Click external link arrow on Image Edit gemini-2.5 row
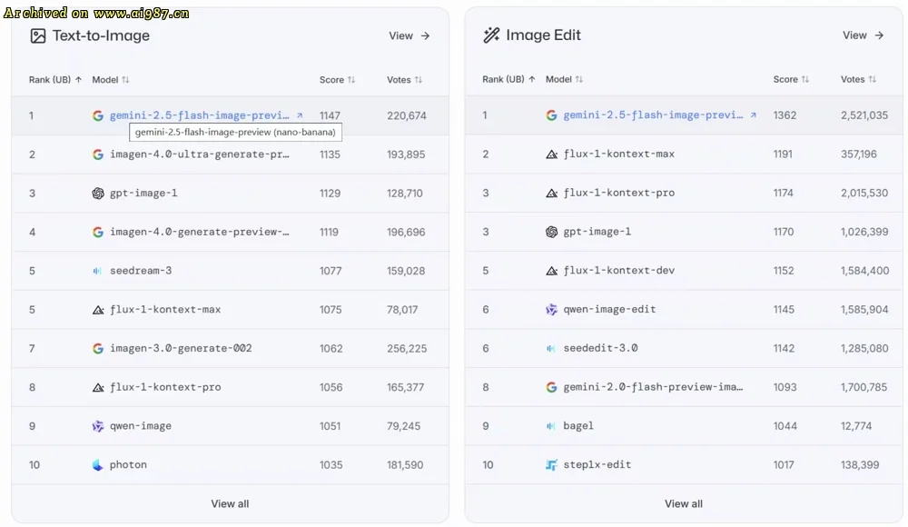The image size is (908, 527). pyautogui.click(x=753, y=114)
